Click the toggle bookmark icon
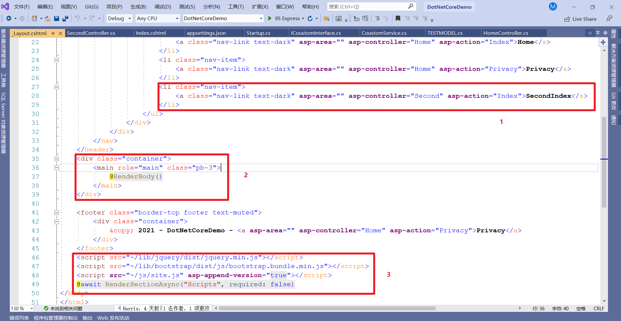The image size is (621, 321). click(398, 19)
